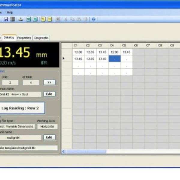Go to next grid with >> button
Screen dimensions: 180x180
pos(49,82)
